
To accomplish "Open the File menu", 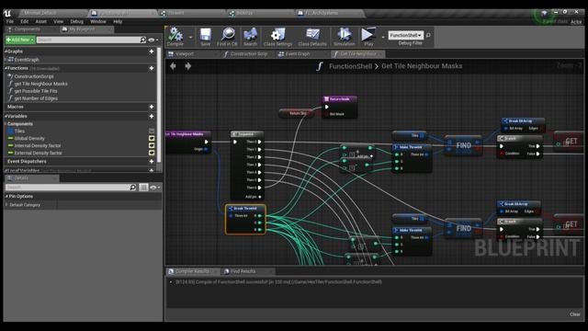I will click(10, 22).
